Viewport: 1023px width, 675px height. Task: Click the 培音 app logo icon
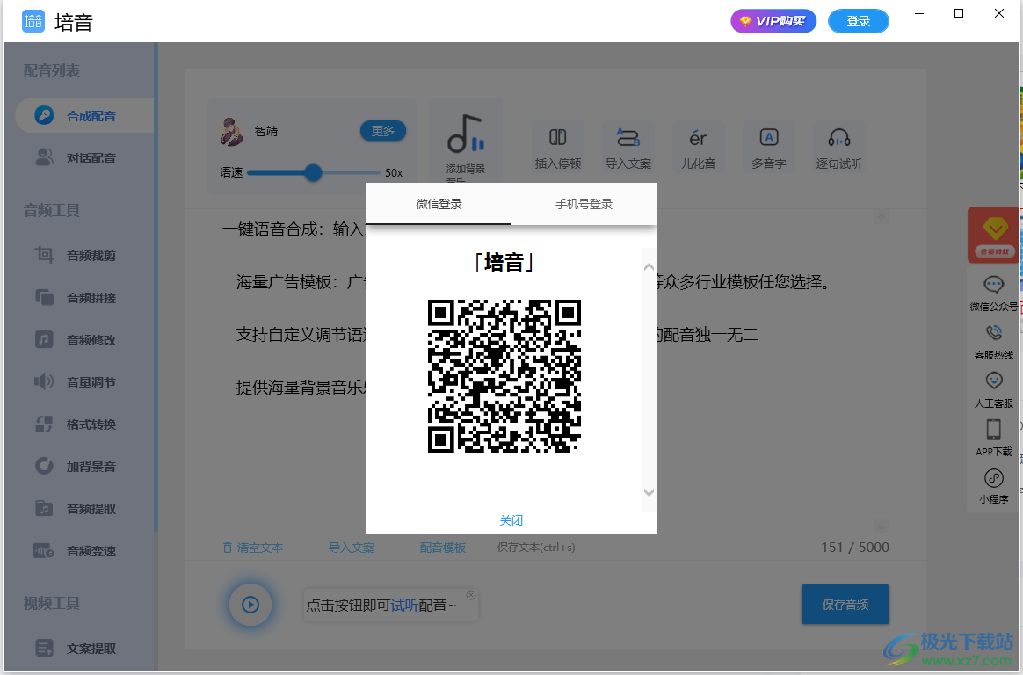(33, 21)
